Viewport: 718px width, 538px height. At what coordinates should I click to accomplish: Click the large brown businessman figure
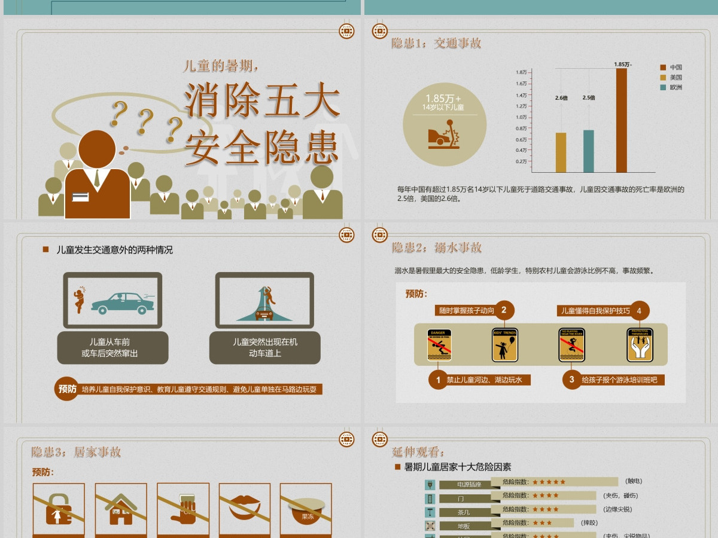(97, 174)
